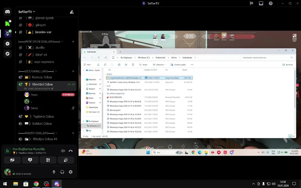Click the search box in streamed İndirilenler
The width and height of the screenshot is (301, 188).
(267, 57)
